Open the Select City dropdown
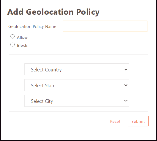 point(77,101)
